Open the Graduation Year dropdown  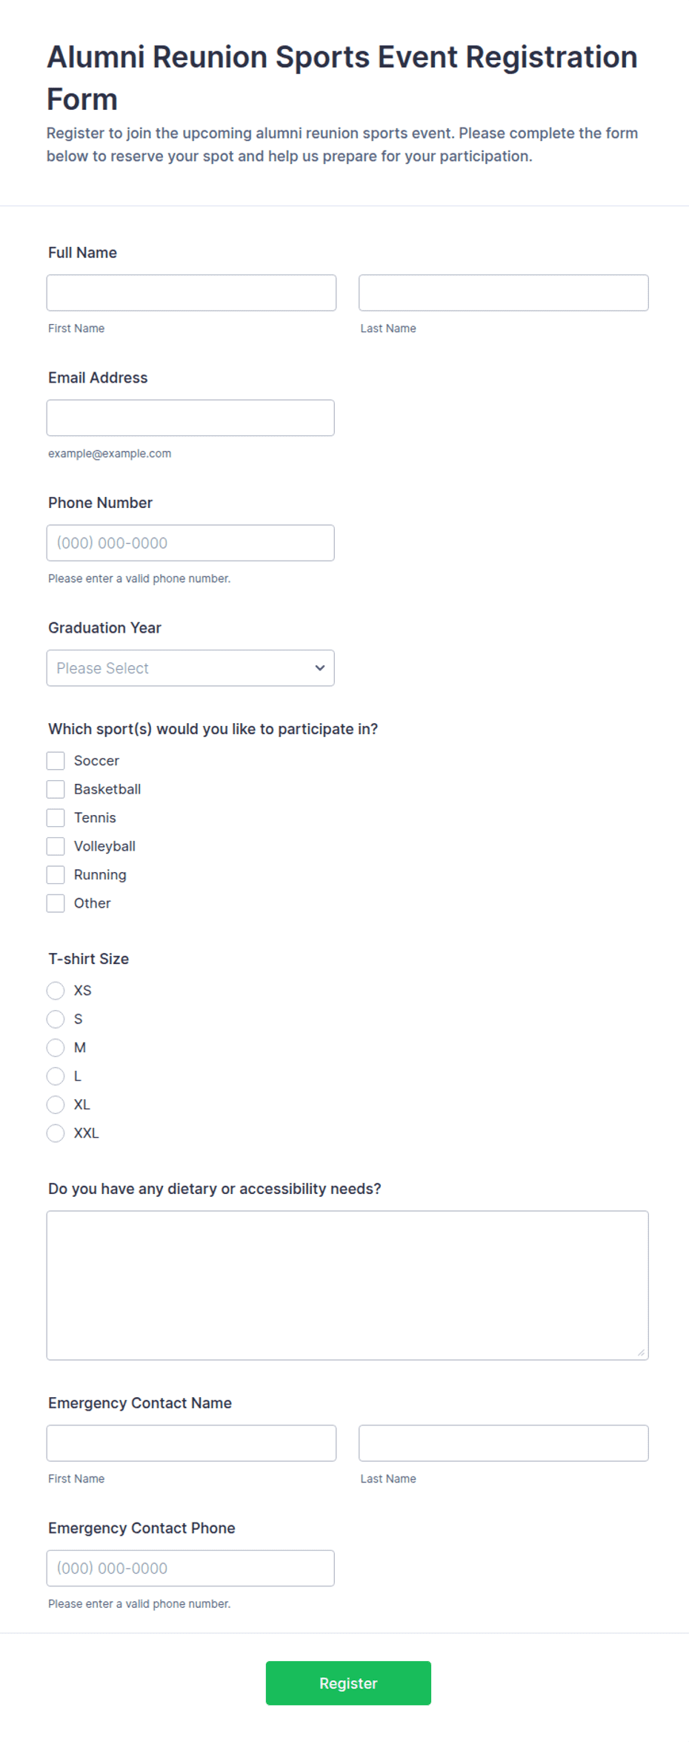[190, 668]
